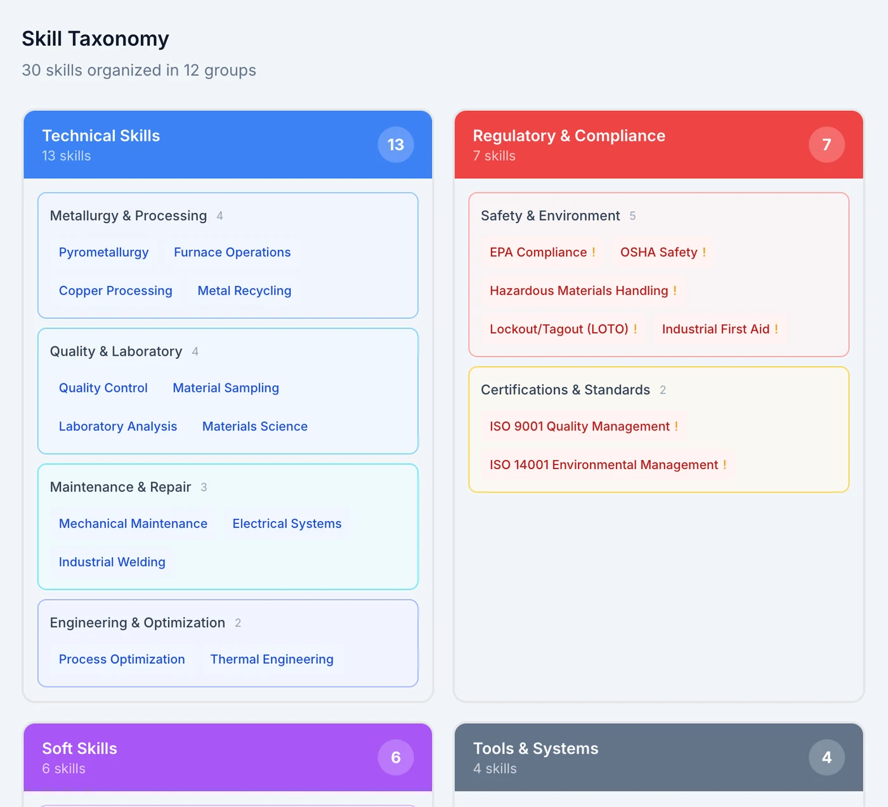Click the Engineering & Optimization group title
Image resolution: width=888 pixels, height=807 pixels.
click(x=138, y=623)
